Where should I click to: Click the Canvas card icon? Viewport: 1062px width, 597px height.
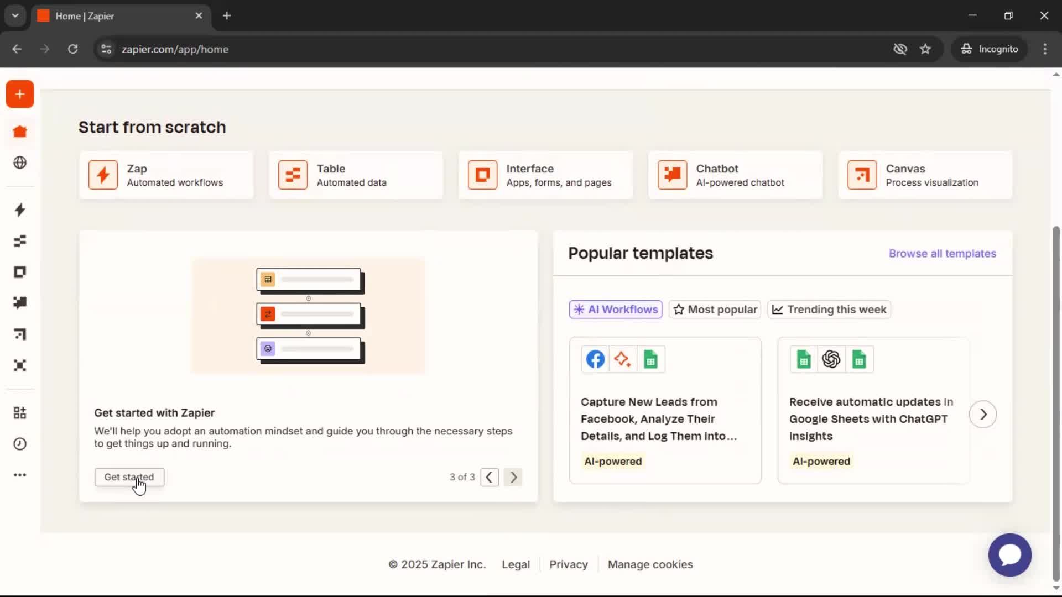tap(862, 175)
